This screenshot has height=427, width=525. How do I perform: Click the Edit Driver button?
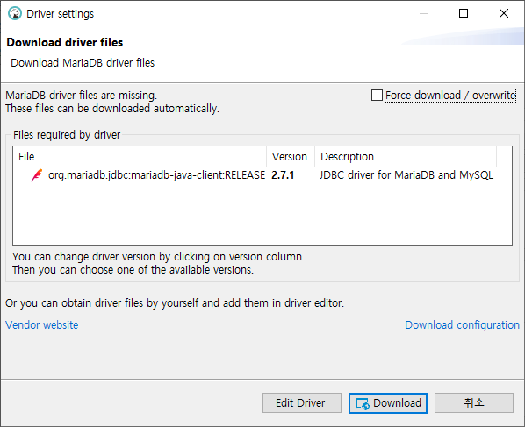click(302, 403)
